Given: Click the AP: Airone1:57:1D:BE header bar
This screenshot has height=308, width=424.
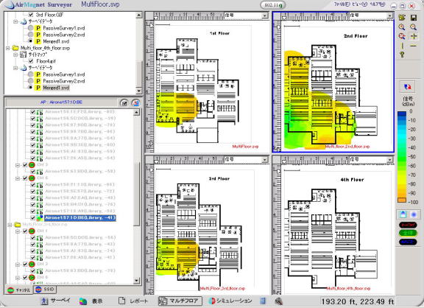Looking at the screenshot, I should [61, 102].
